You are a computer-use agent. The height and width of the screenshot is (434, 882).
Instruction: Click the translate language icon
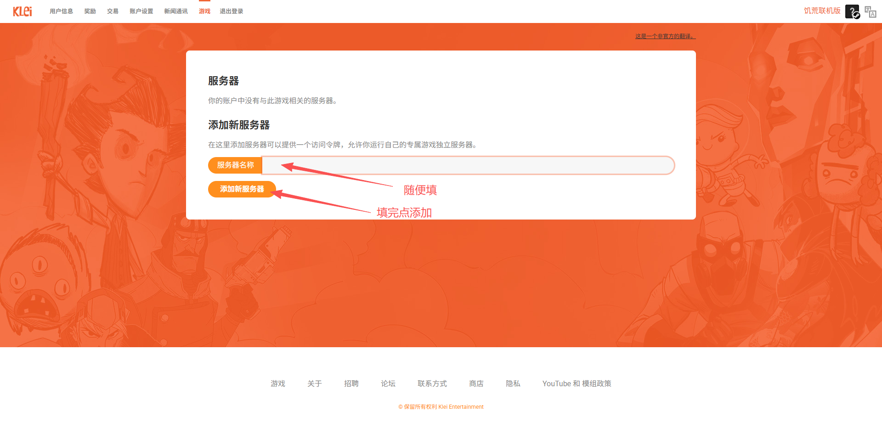[871, 11]
